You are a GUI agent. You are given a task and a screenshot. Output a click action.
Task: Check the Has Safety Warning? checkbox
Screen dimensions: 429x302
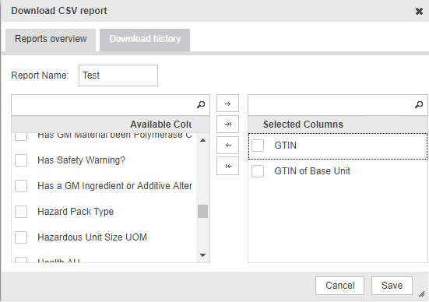21,160
